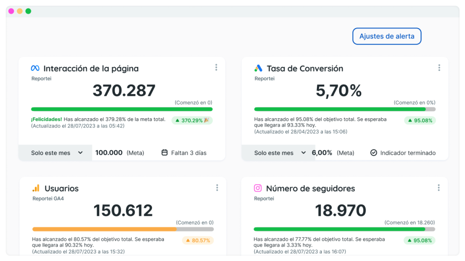
Task: Click the green Interacción de la página progress bar
Action: [121, 109]
